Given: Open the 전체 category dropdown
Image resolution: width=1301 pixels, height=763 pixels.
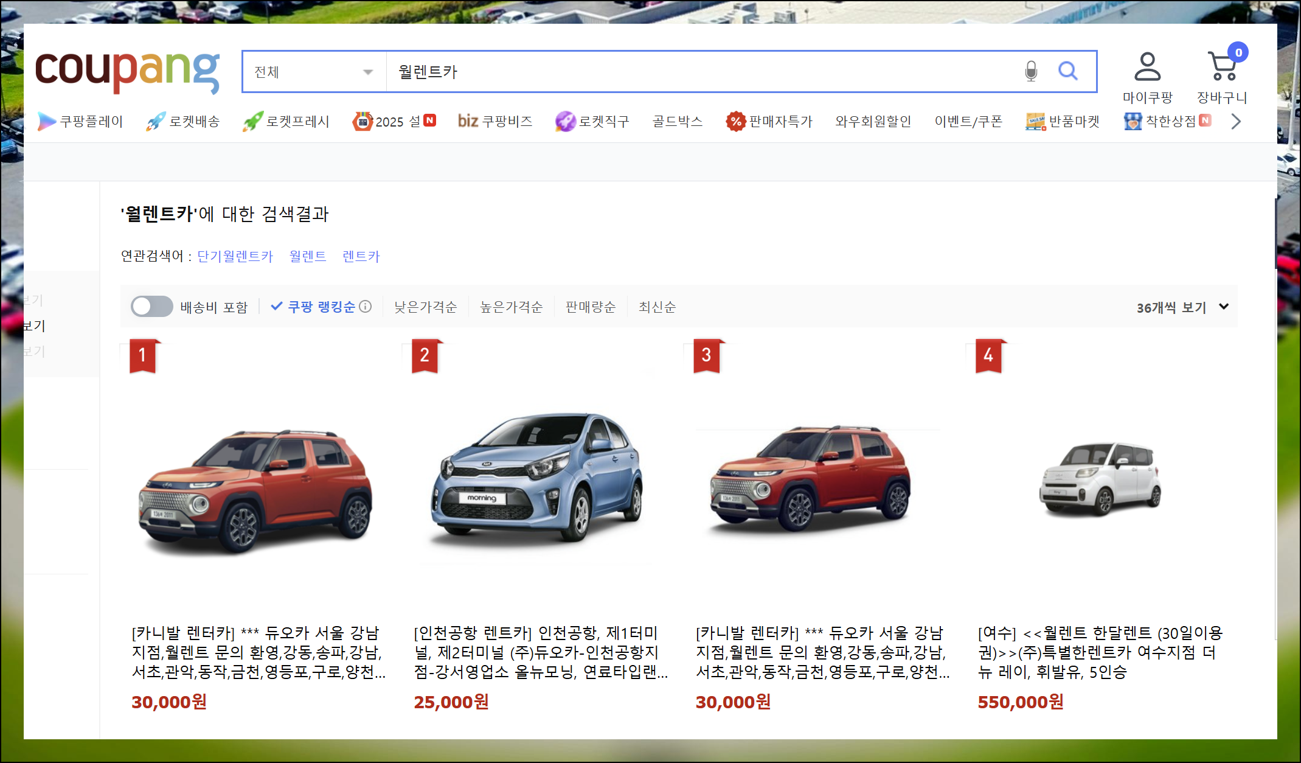Looking at the screenshot, I should click(x=314, y=72).
